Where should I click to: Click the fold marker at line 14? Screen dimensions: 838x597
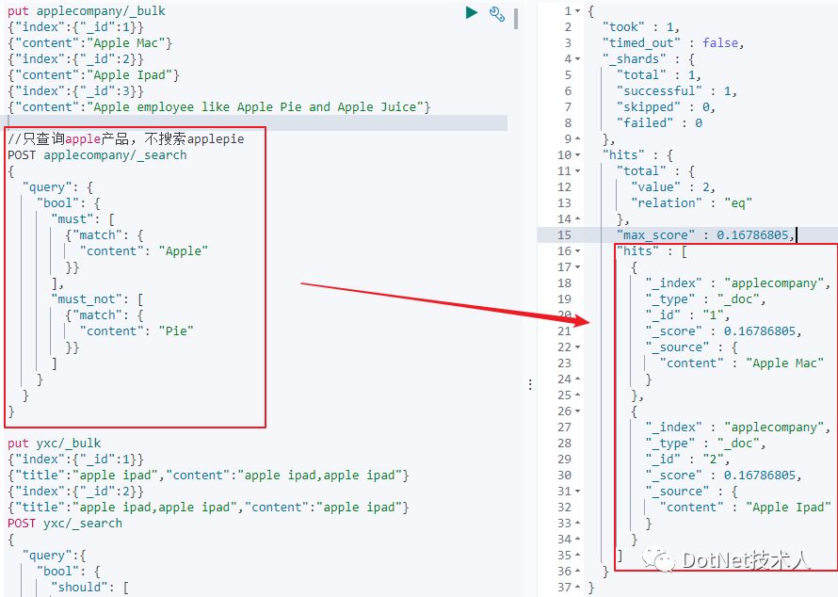click(x=578, y=219)
